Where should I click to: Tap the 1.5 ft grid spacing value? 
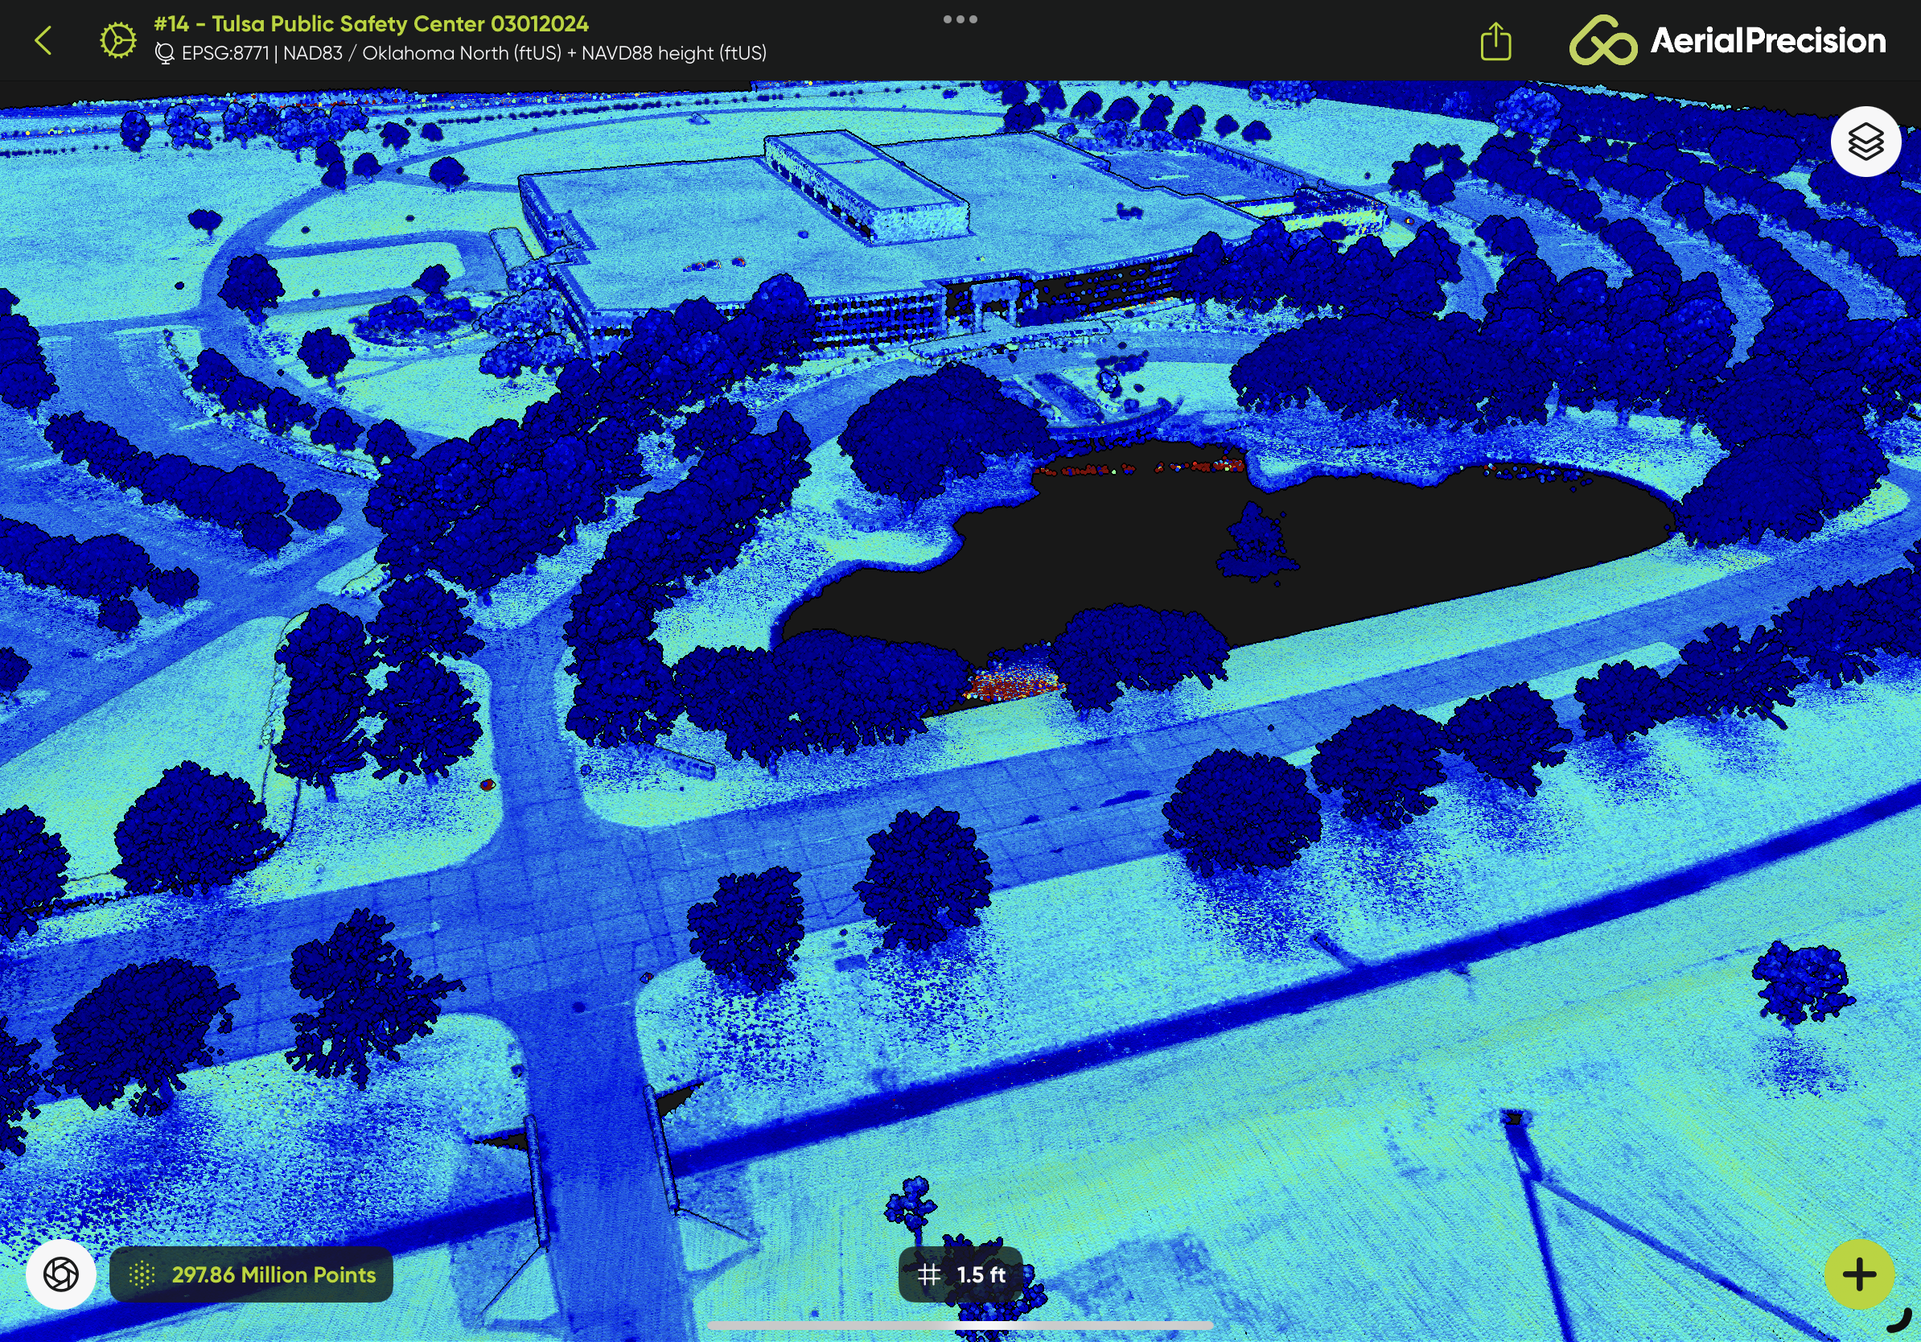[981, 1274]
